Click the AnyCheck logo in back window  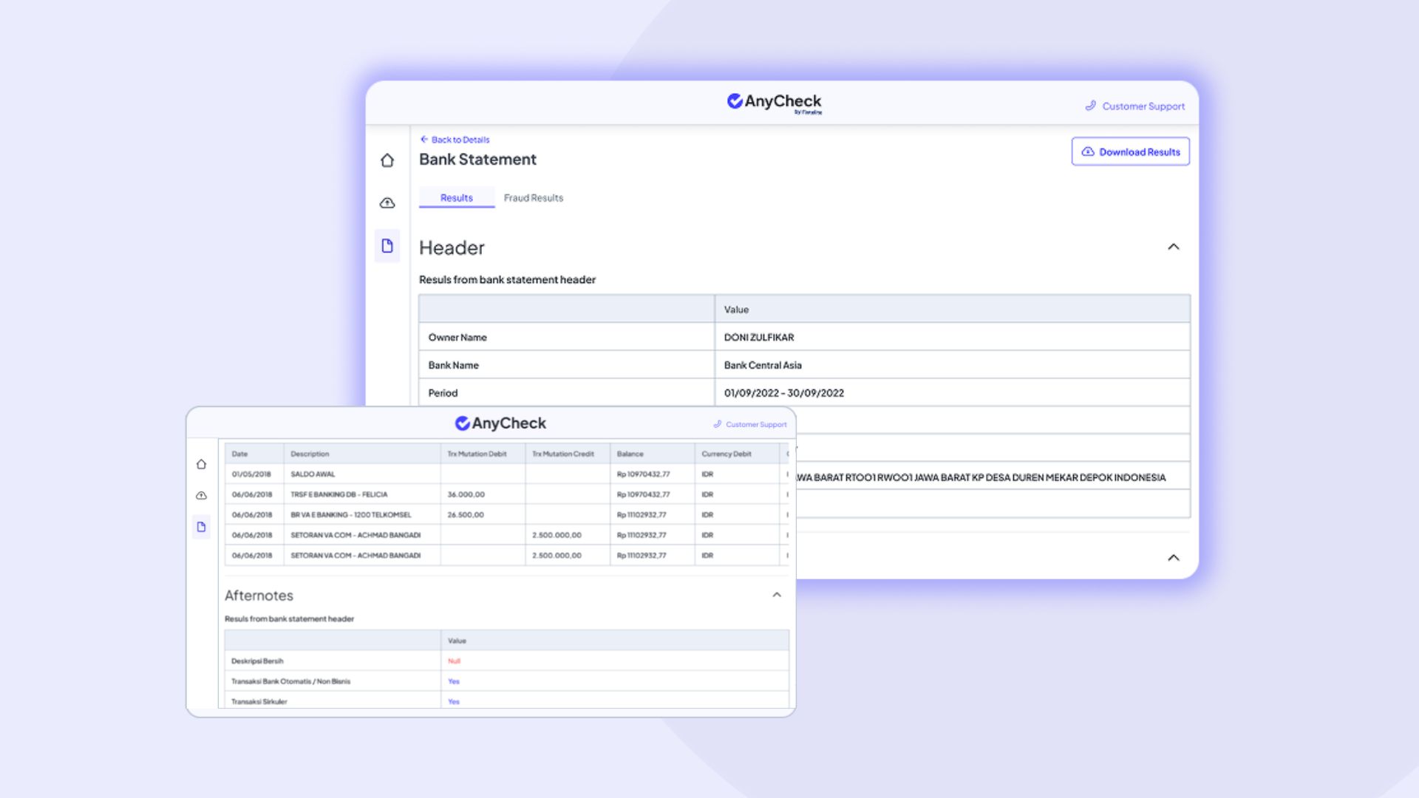(x=774, y=102)
